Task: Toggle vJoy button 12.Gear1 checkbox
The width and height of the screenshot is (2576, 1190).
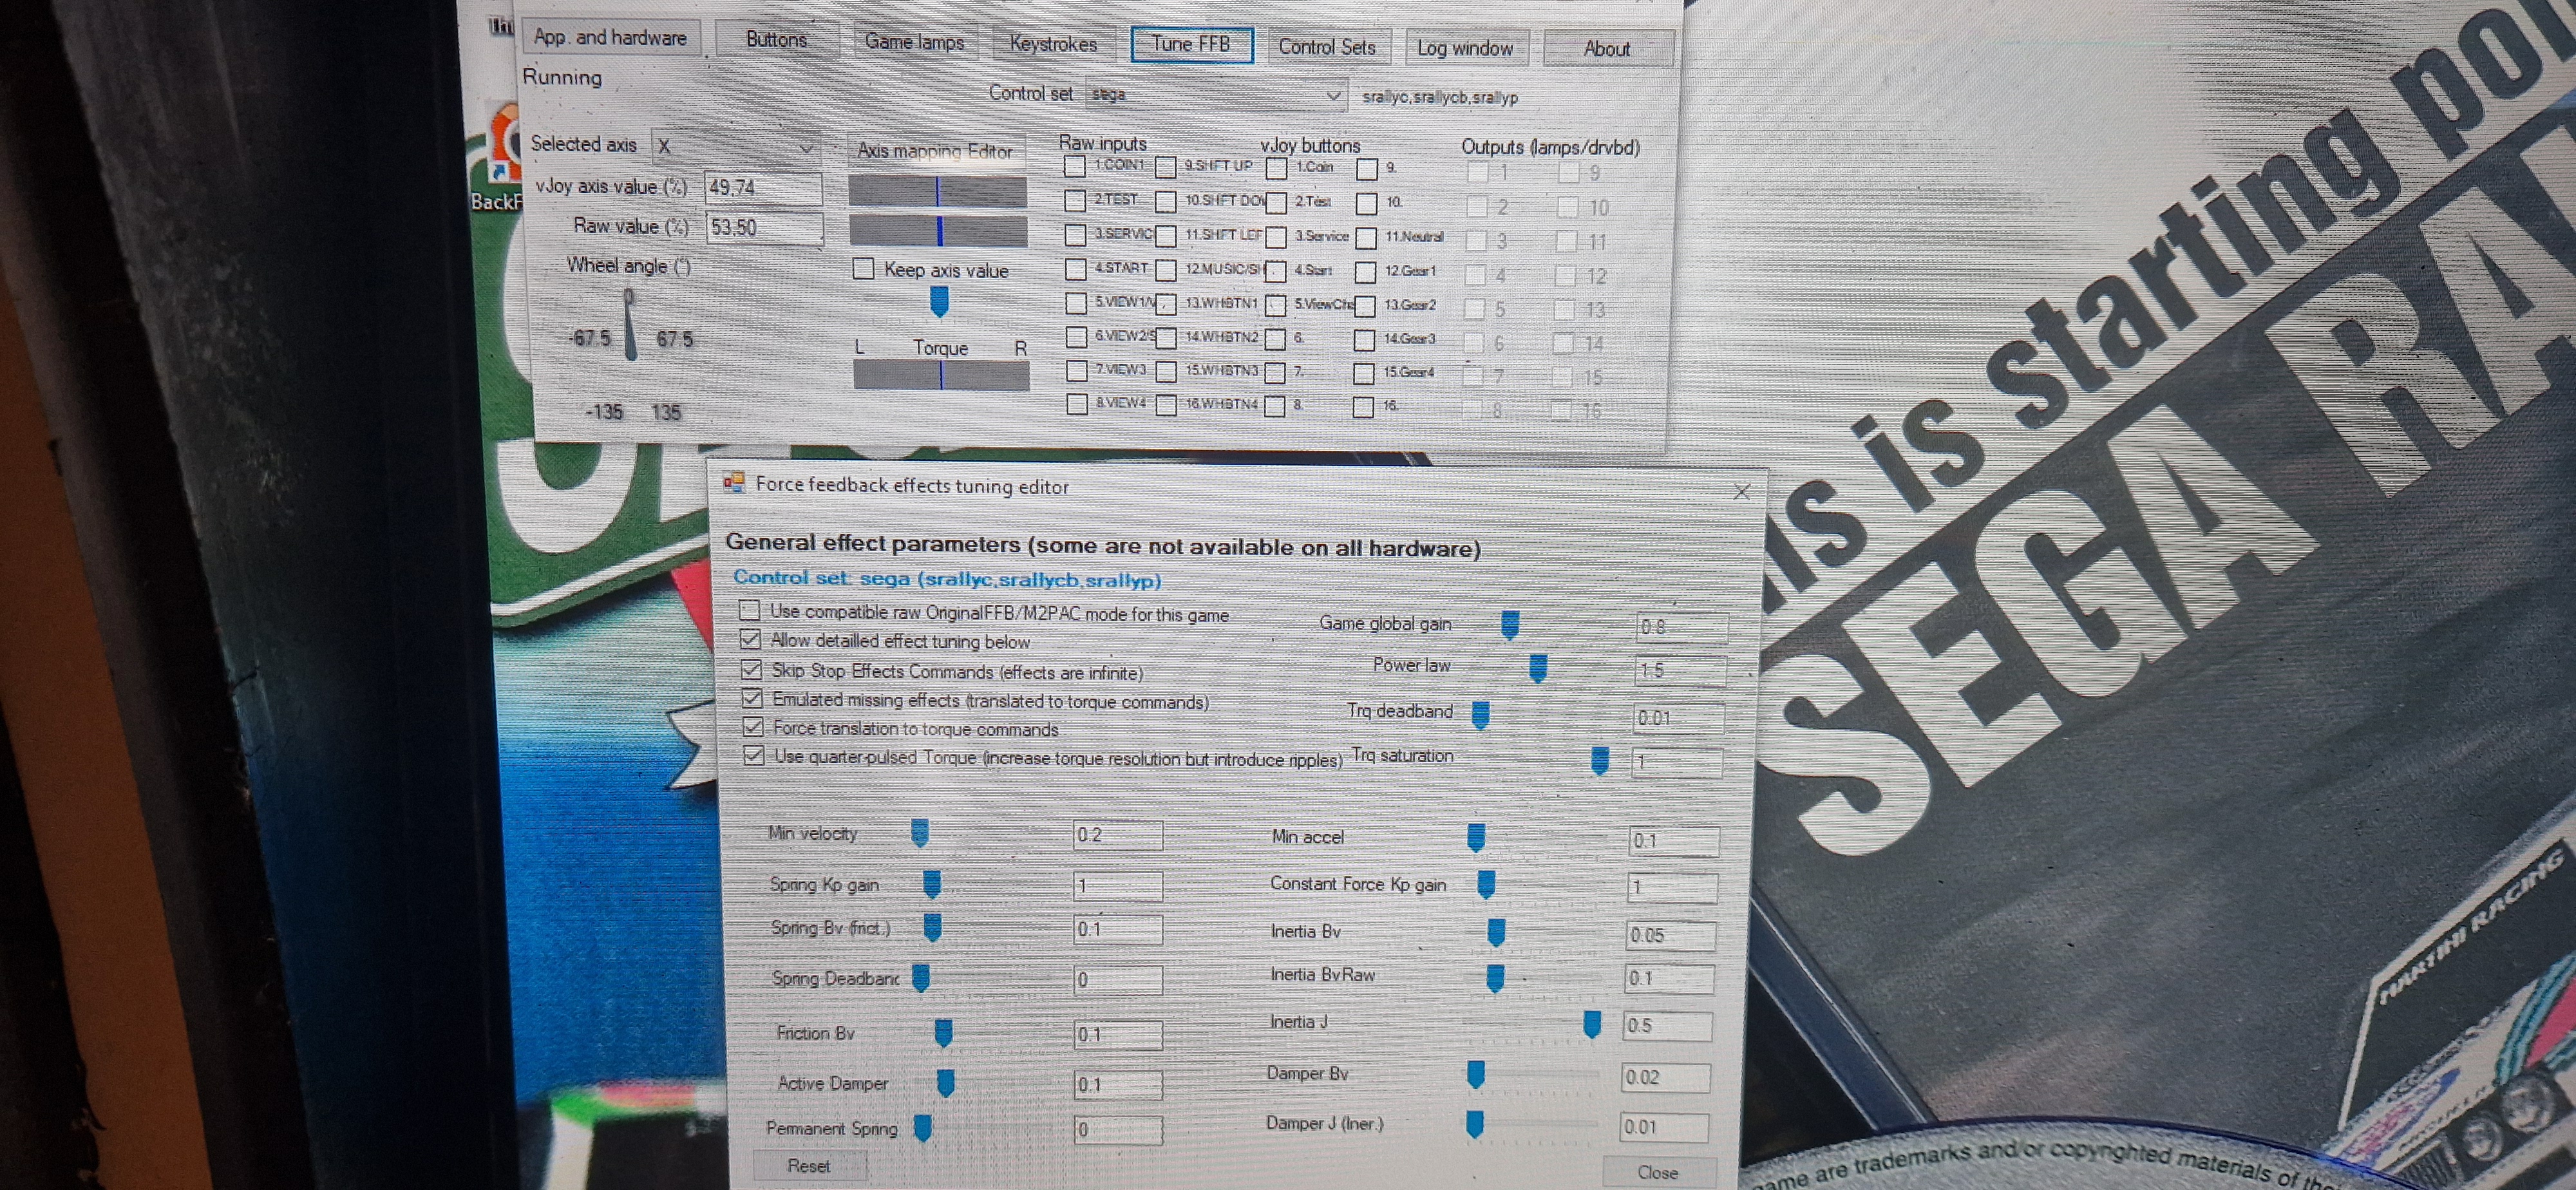Action: pyautogui.click(x=1365, y=272)
